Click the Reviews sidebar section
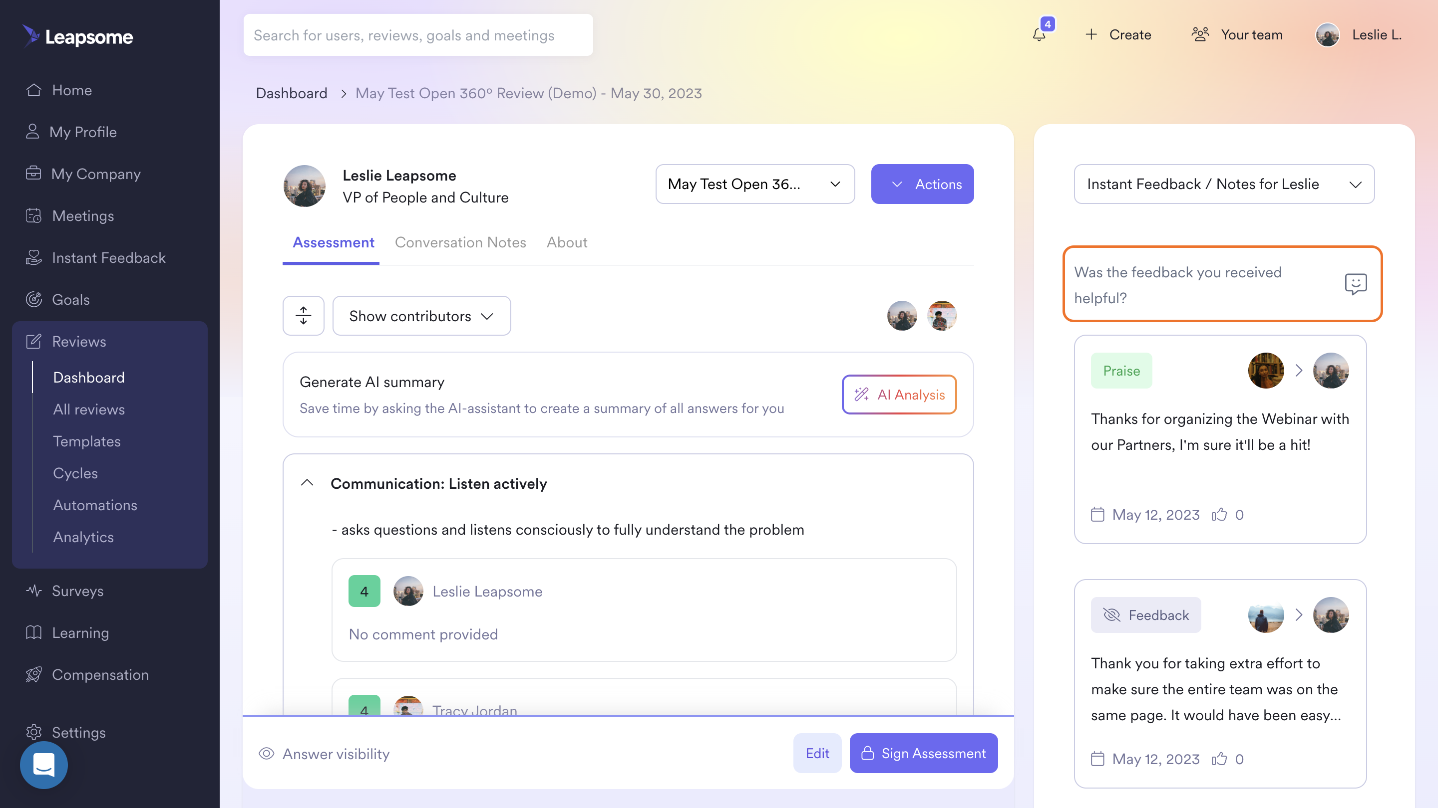Image resolution: width=1438 pixels, height=808 pixels. point(65,341)
